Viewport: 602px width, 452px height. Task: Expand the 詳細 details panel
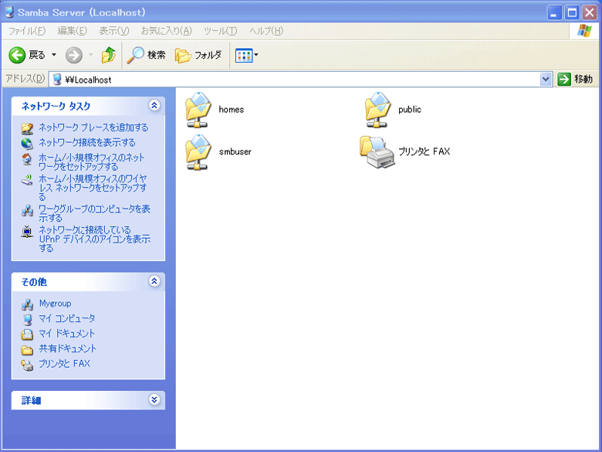point(154,400)
